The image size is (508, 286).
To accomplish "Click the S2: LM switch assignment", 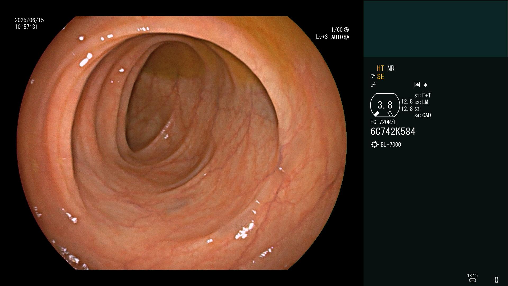I will (x=421, y=102).
